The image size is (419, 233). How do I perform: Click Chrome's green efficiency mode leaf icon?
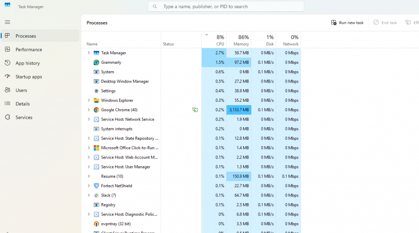click(x=195, y=110)
